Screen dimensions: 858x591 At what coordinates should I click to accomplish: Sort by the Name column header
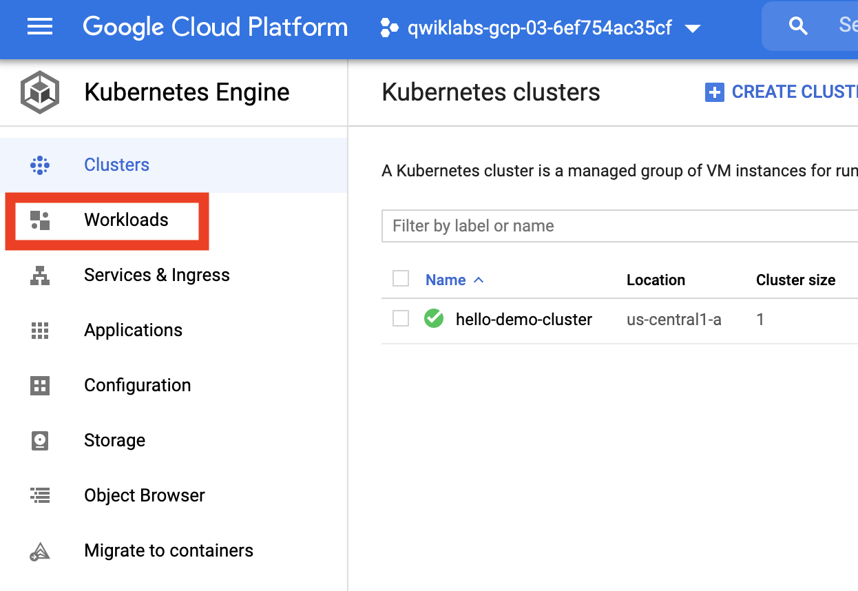tap(446, 280)
